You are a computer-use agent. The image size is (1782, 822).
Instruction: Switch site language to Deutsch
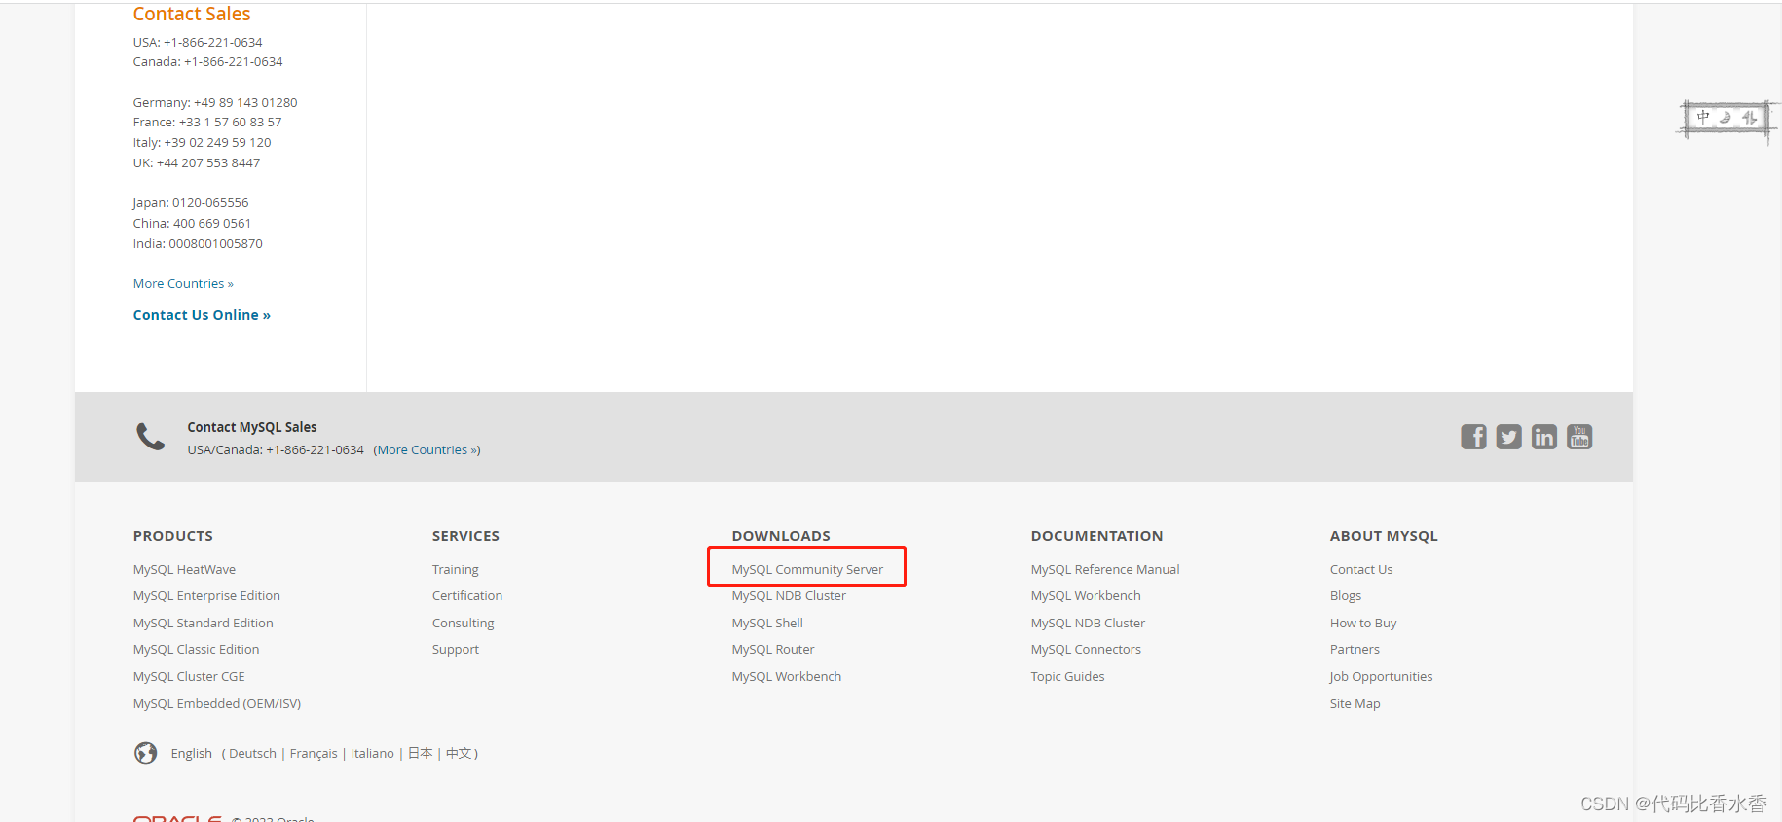(253, 754)
